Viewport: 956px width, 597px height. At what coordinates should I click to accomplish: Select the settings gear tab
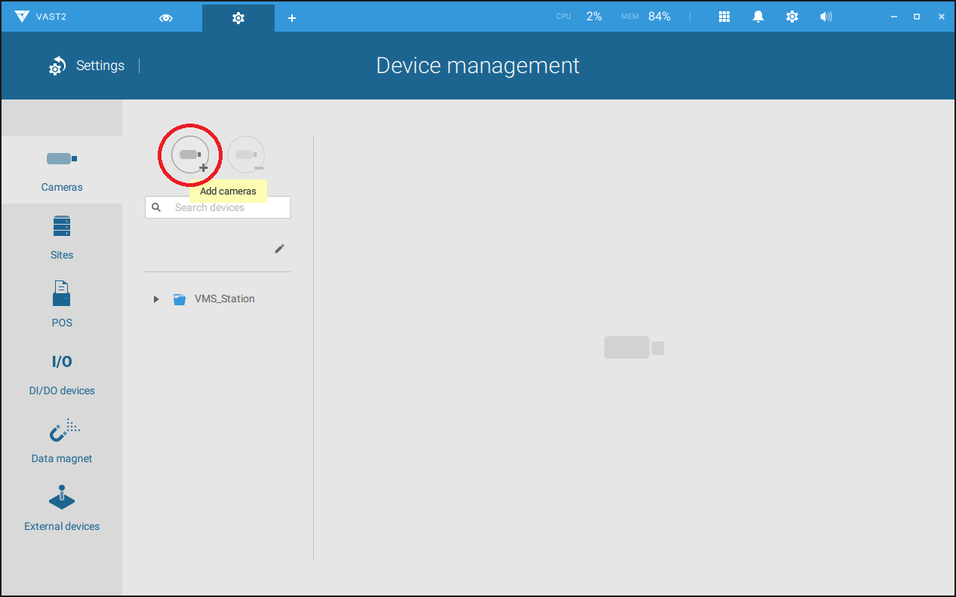[x=238, y=17]
